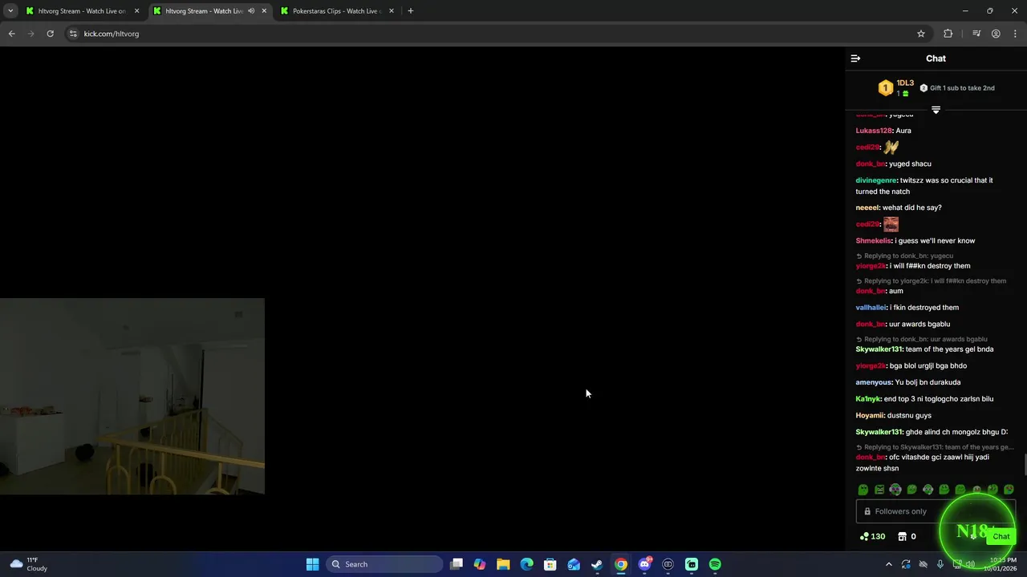This screenshot has width=1027, height=577.
Task: Click the 'dustsnu guys' chat message
Action: [x=909, y=416]
